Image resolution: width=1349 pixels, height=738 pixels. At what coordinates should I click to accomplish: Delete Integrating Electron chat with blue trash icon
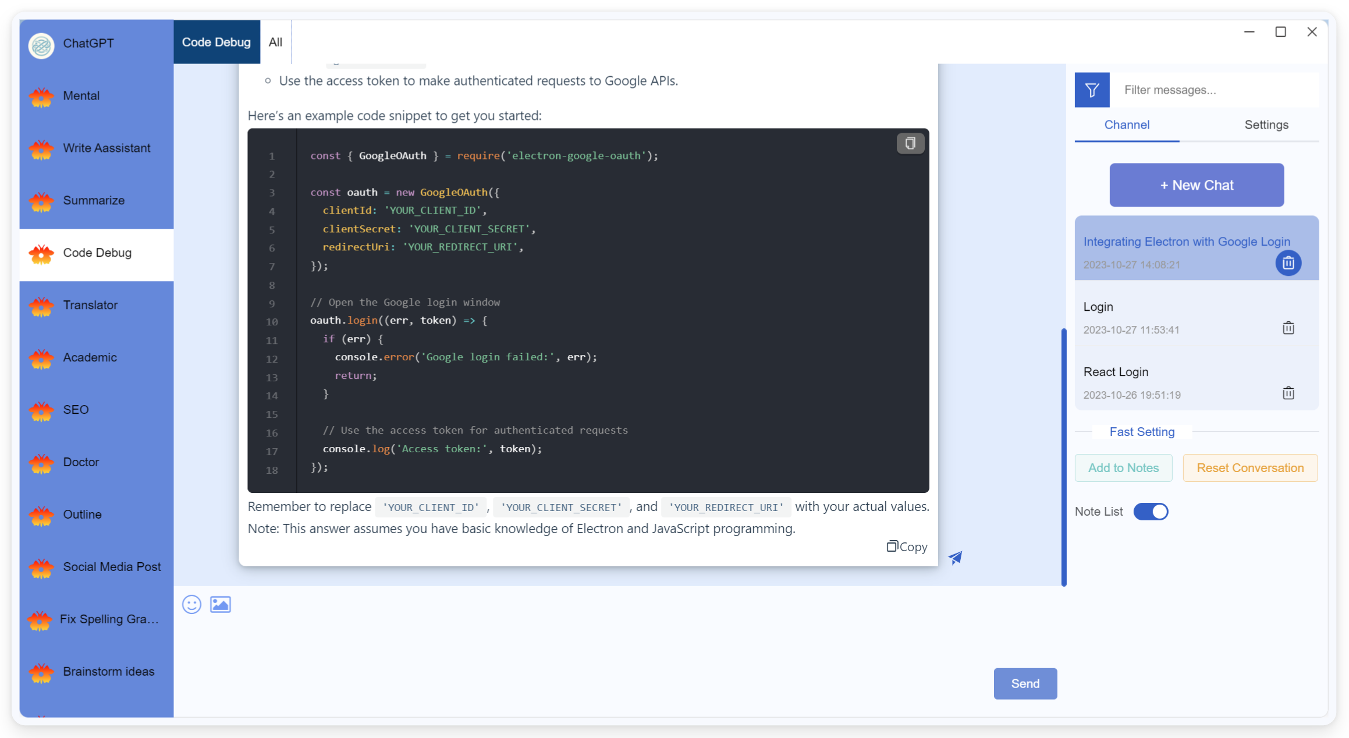click(x=1288, y=263)
